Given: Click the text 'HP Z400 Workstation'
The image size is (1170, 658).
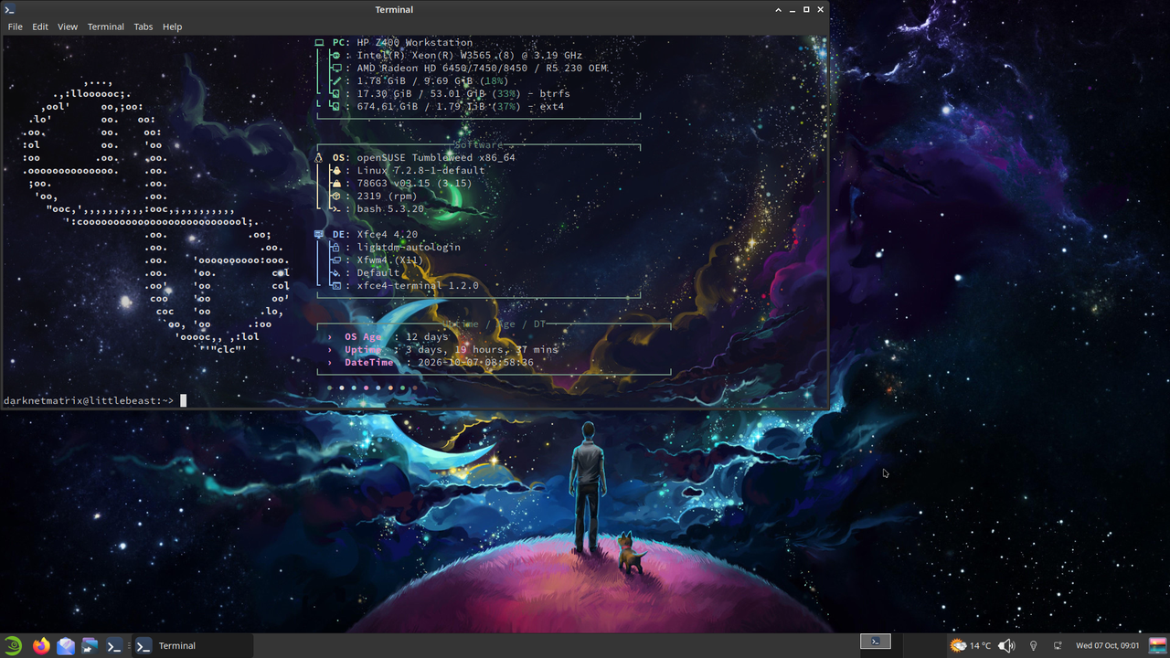Looking at the screenshot, I should tap(415, 43).
